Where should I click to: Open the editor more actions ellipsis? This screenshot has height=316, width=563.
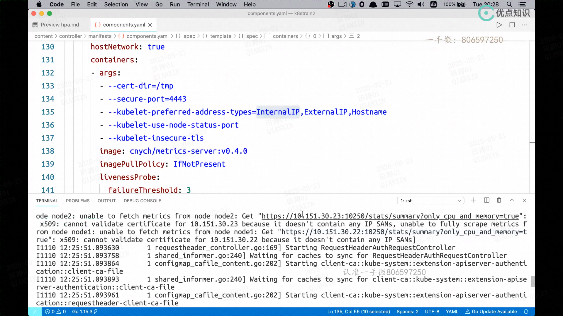point(525,25)
